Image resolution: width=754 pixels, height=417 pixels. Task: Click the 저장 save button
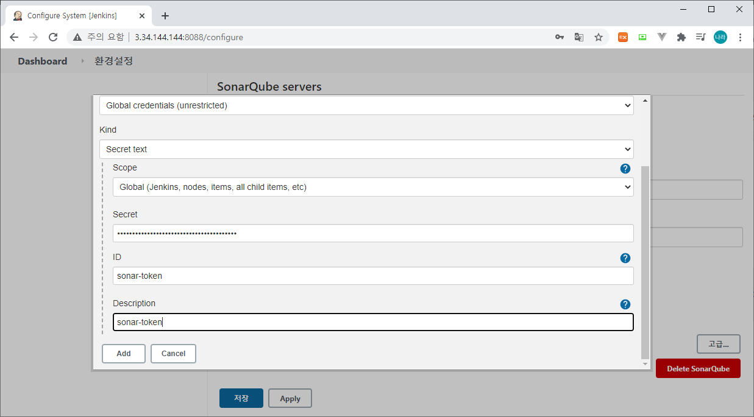pyautogui.click(x=241, y=398)
